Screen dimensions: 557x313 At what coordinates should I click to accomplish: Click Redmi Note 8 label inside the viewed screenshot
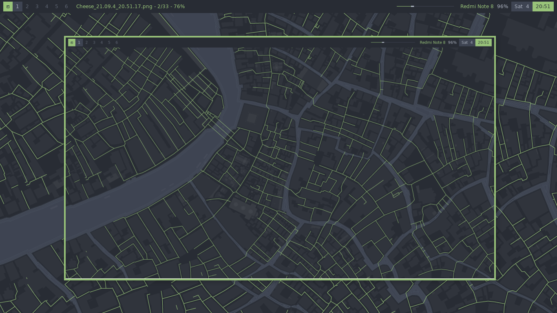433,42
